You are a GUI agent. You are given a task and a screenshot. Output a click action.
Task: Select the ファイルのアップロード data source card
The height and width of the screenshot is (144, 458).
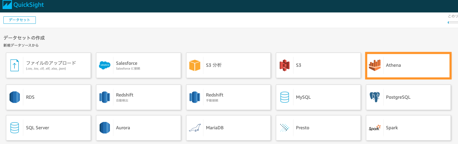click(48, 65)
